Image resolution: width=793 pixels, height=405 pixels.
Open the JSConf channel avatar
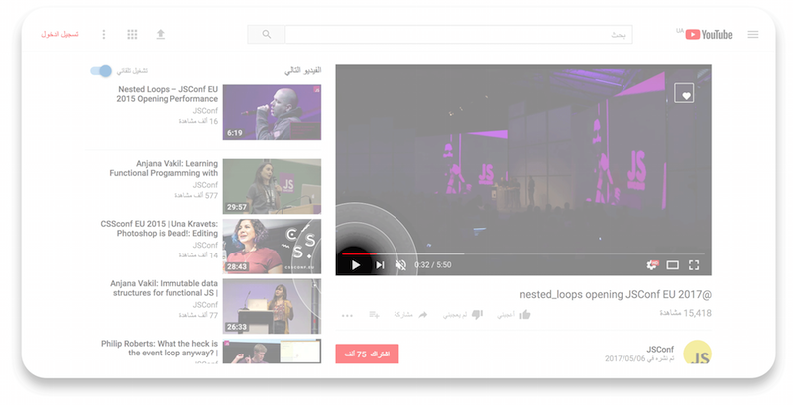(698, 353)
